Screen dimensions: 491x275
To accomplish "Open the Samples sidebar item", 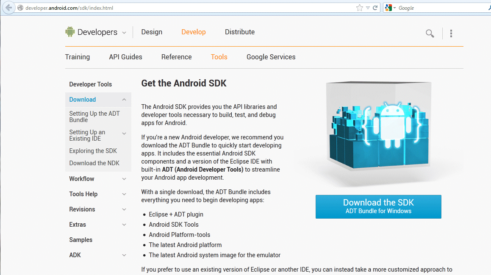I will point(81,239).
